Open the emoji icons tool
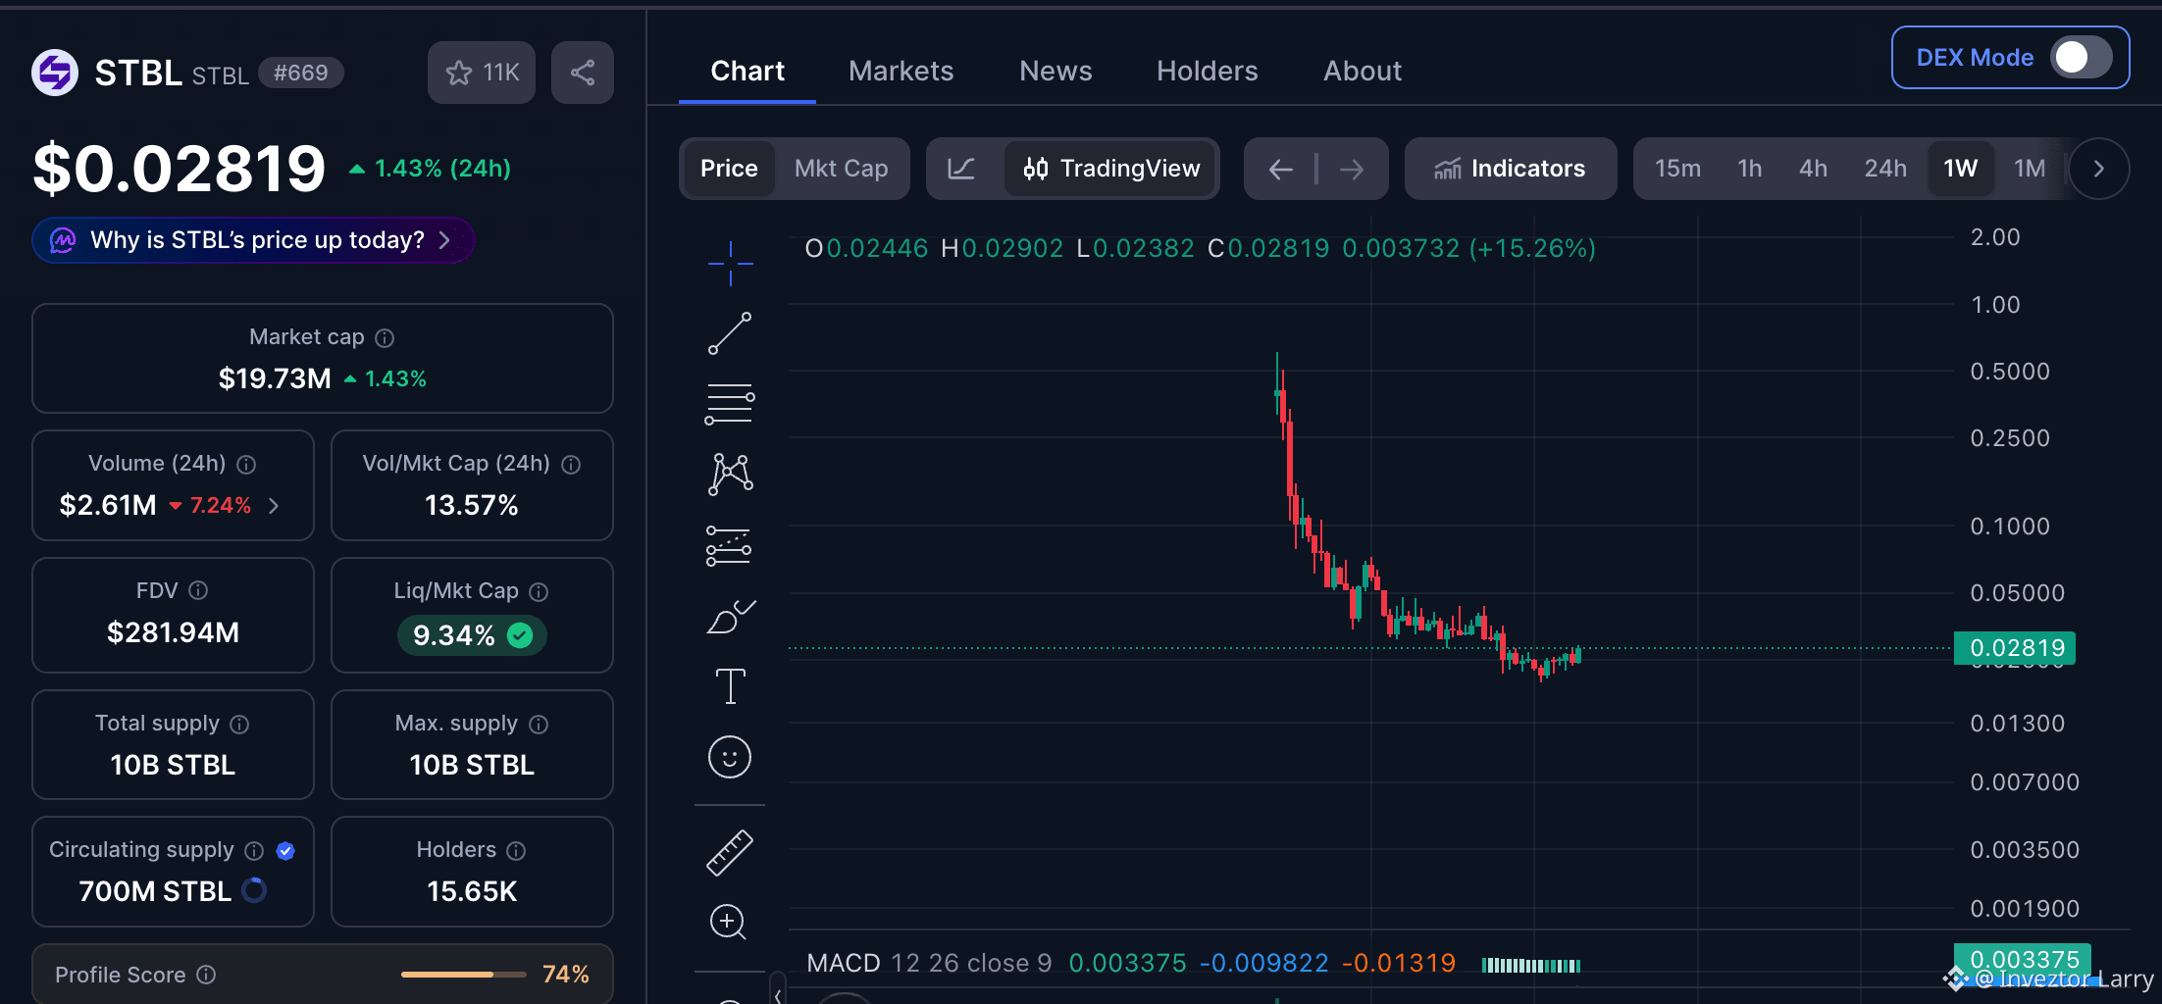 click(730, 757)
